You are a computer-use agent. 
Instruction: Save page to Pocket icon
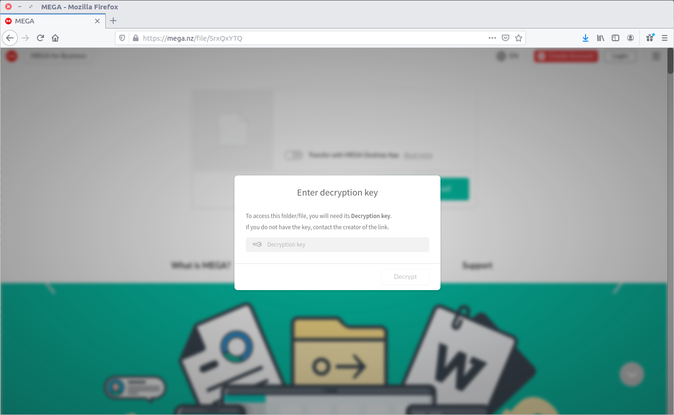(x=505, y=38)
